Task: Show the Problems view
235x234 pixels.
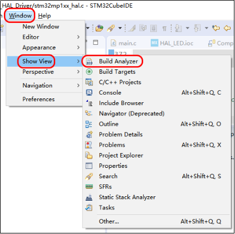Action: [x=157, y=145]
